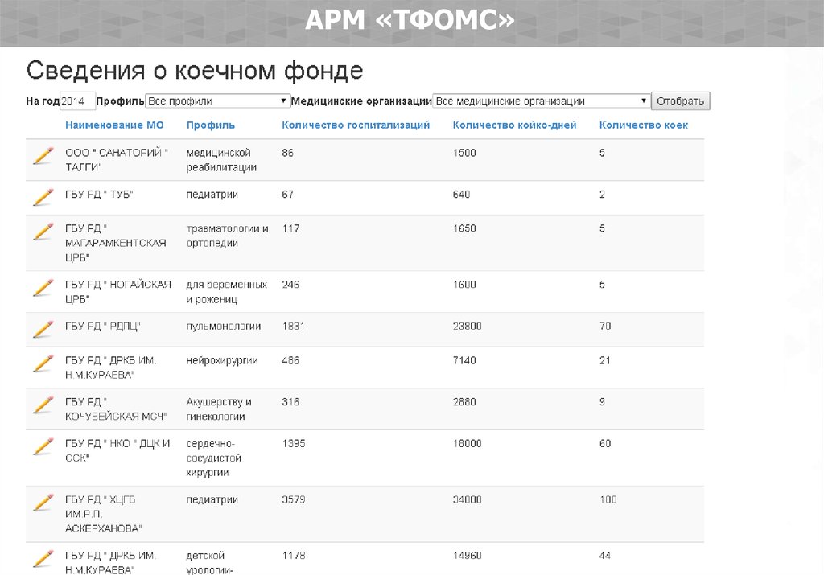Click edit pencil for ГБУ РД ТУБ row
This screenshot has height=575, width=824.
tap(43, 196)
